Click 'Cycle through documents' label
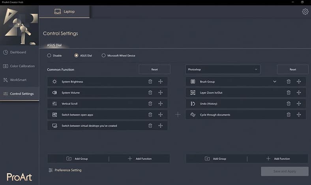This screenshot has height=185, width=311. point(215,115)
